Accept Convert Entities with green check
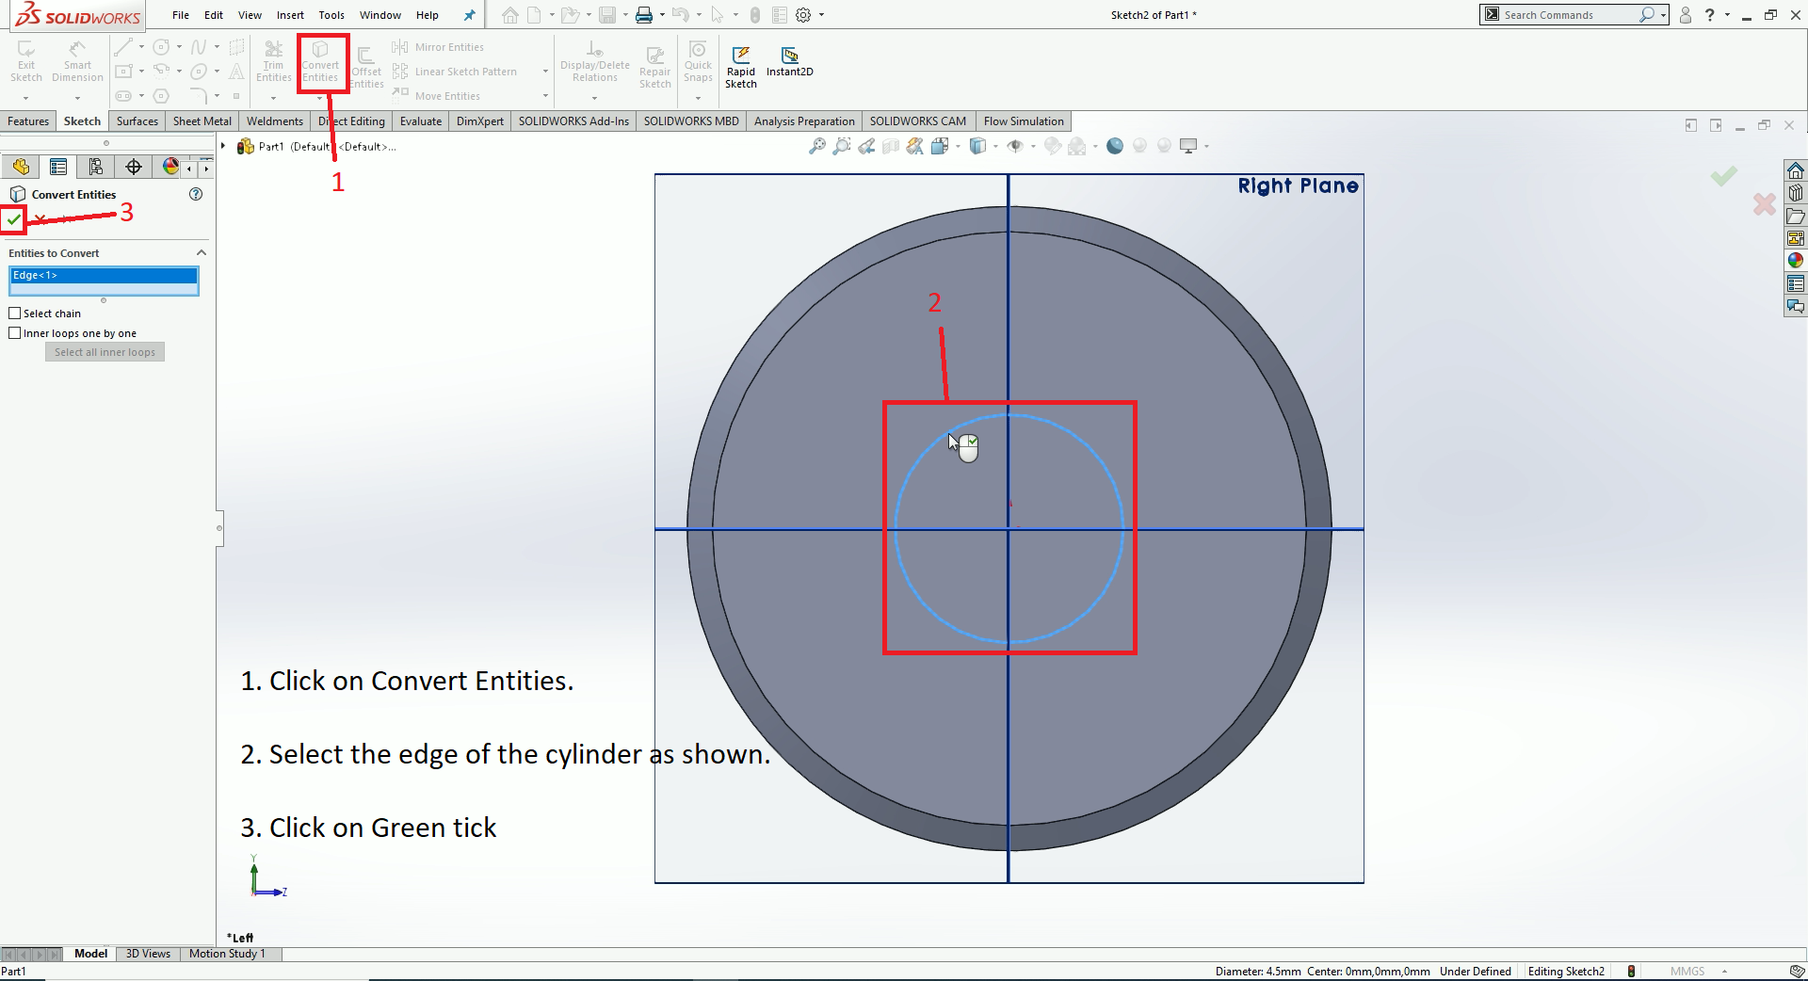Image resolution: width=1808 pixels, height=981 pixels. point(13,219)
